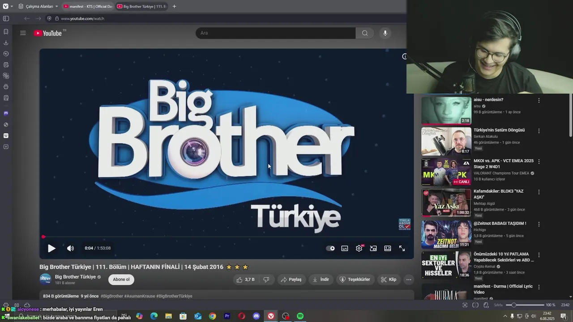Open Spotify from the taskbar
The width and height of the screenshot is (573, 322).
click(x=300, y=316)
